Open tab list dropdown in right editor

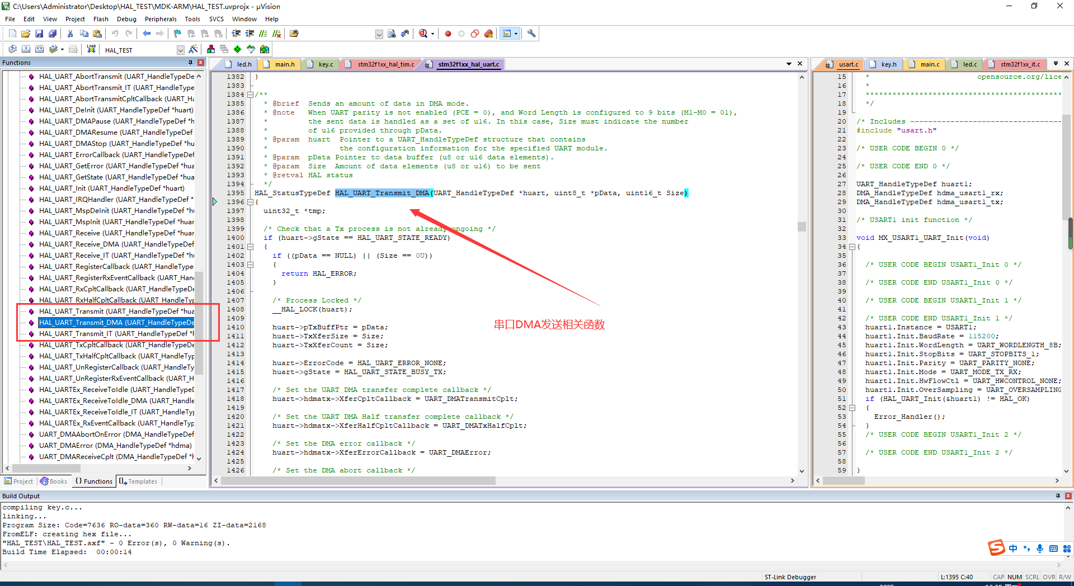[1056, 64]
